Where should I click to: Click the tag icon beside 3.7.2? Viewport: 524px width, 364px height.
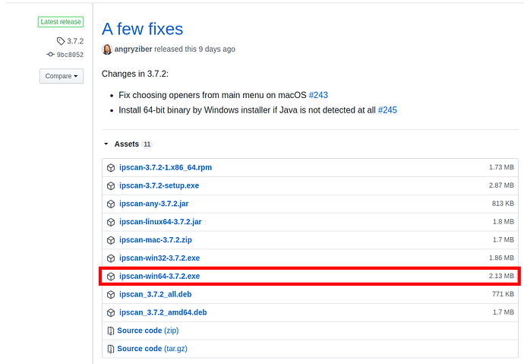click(x=61, y=41)
